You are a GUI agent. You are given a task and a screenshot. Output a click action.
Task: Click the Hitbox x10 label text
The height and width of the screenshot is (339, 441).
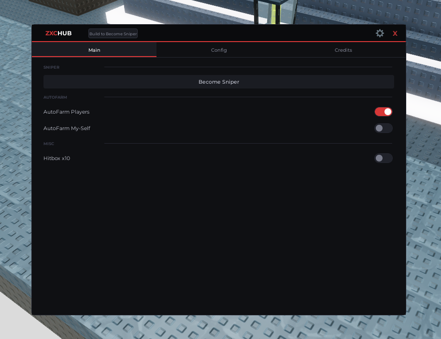[x=57, y=158]
